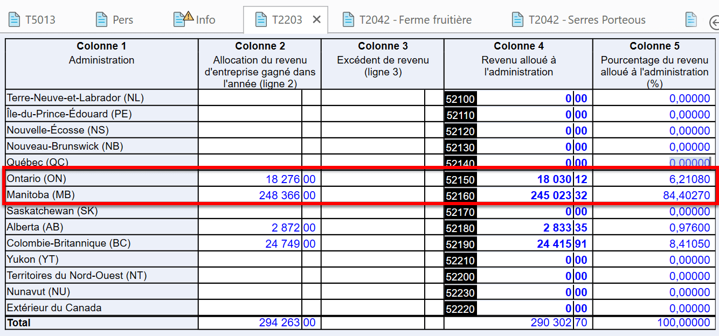The height and width of the screenshot is (336, 719).
Task: Click Nouvelle-Écosse's excess income column 3 cell
Action: tap(373, 130)
